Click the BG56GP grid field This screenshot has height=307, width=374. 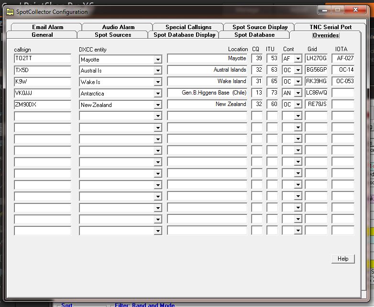pyautogui.click(x=316, y=70)
